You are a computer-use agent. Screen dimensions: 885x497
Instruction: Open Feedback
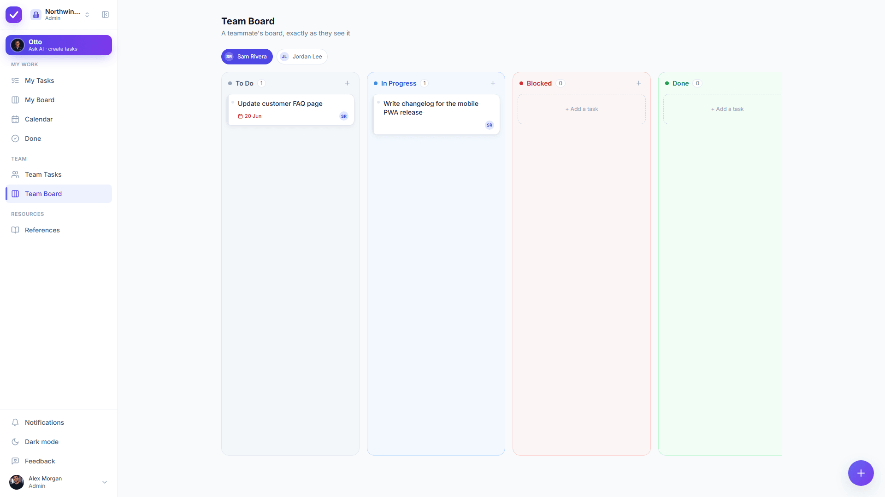tap(59, 461)
